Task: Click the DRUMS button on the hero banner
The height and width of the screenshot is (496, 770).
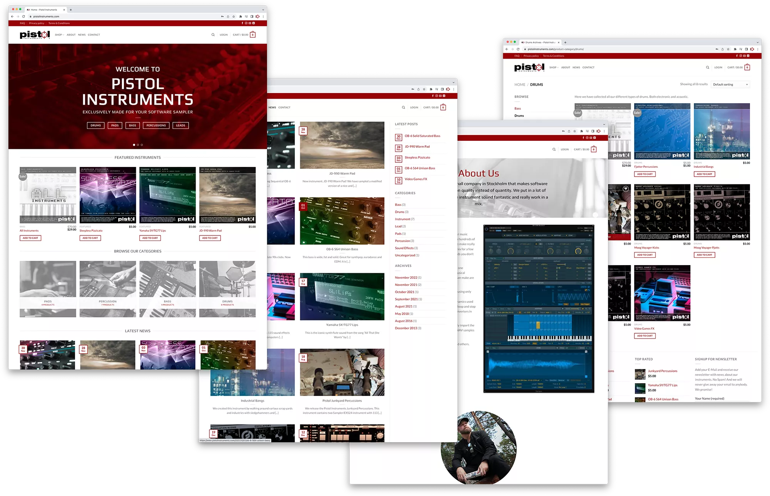Action: tap(96, 125)
